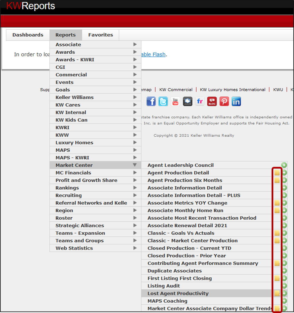This screenshot has width=294, height=313.
Task: Open the Lost Agent Productivity report
Action: (x=178, y=293)
